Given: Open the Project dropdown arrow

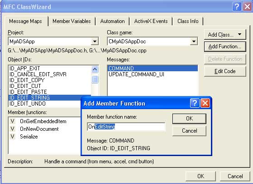Looking at the screenshot, I should coord(95,41).
